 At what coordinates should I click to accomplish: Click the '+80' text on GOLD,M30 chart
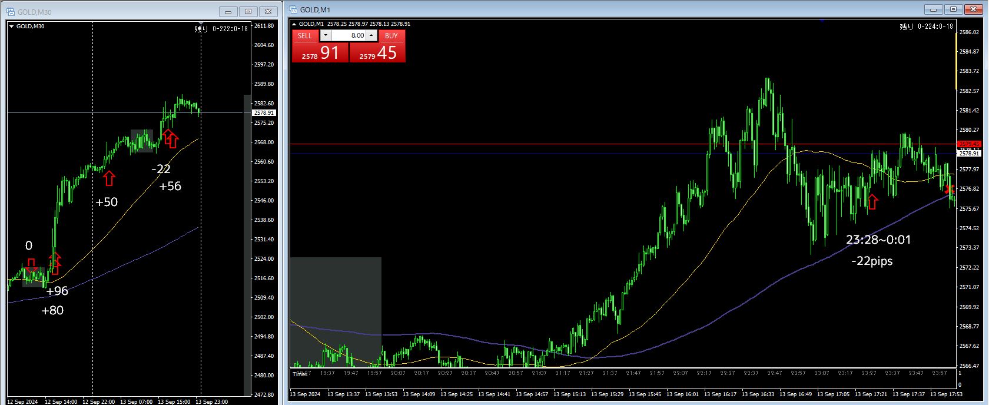coord(52,310)
